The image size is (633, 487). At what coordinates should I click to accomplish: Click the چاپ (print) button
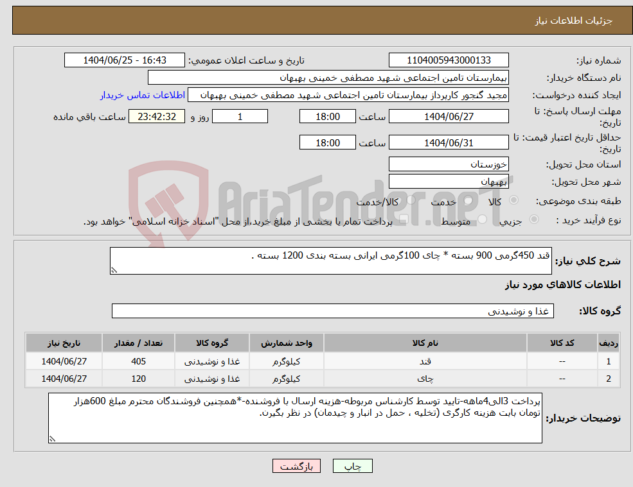click(352, 466)
